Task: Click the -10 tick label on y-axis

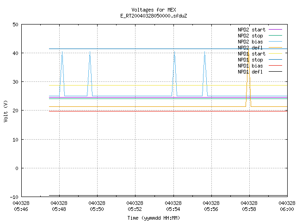Action: pyautogui.click(x=14, y=197)
